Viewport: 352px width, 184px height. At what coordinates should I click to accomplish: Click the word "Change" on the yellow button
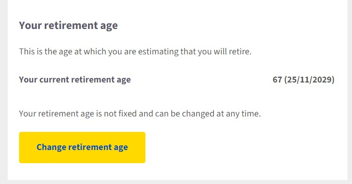(51, 147)
